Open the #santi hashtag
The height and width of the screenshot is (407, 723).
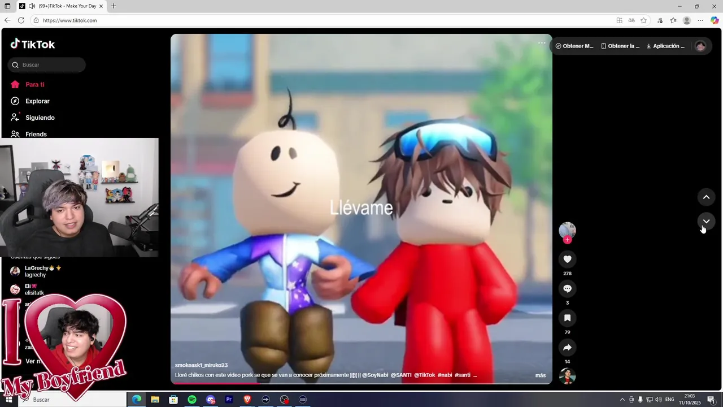pos(463,375)
